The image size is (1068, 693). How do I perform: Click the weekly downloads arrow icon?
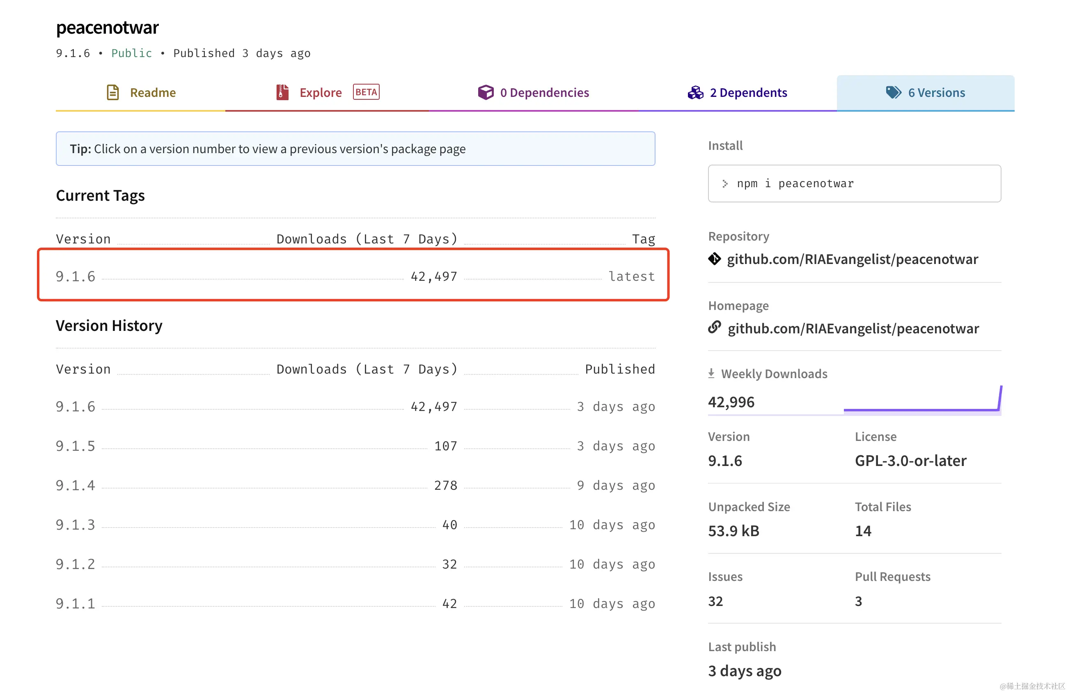[x=711, y=374]
